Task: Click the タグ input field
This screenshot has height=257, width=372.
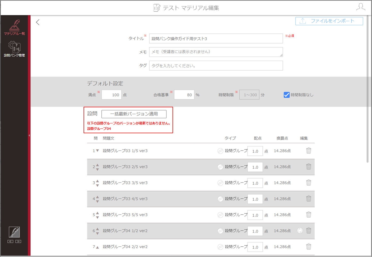Action: click(216, 66)
